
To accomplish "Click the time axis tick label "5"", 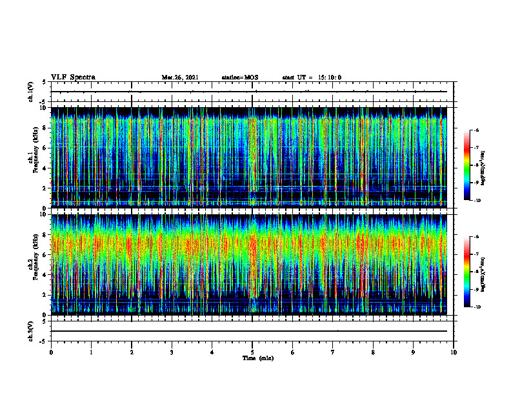I will (252, 352).
